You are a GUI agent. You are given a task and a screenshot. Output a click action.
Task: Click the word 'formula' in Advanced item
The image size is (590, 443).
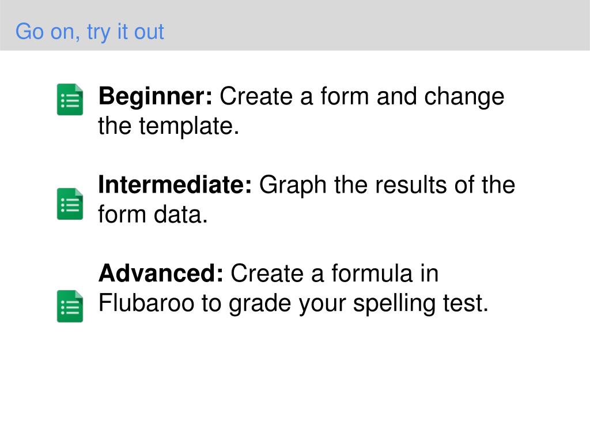pyautogui.click(x=372, y=273)
